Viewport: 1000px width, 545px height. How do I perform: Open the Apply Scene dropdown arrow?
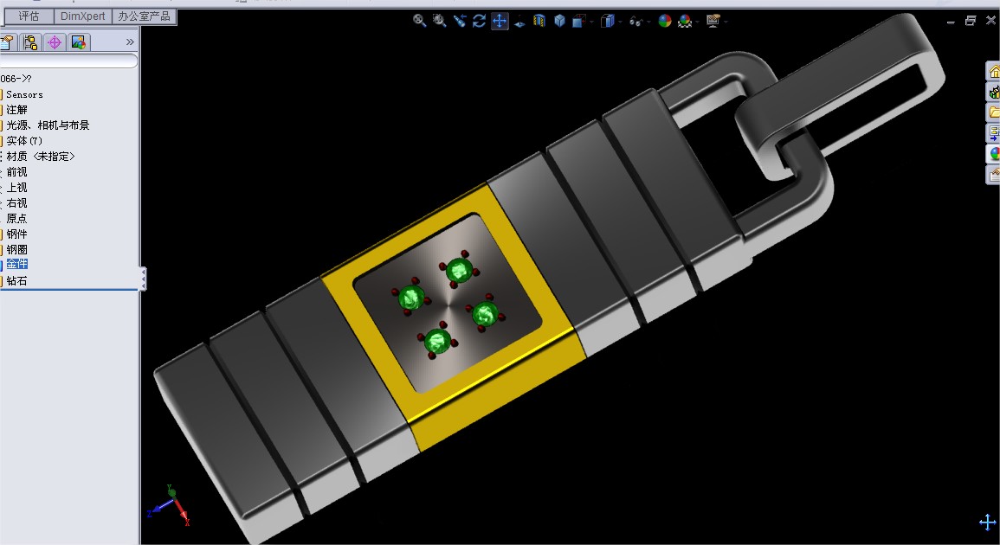697,22
